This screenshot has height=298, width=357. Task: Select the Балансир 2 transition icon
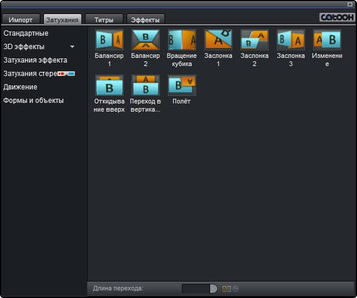click(x=146, y=40)
